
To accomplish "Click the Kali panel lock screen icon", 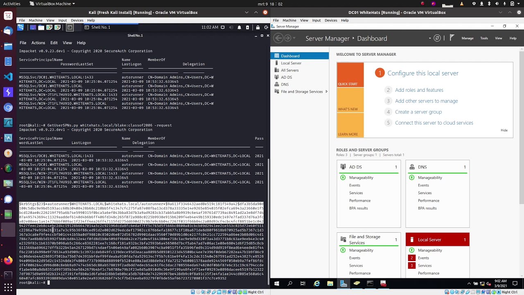I will 258,27.
